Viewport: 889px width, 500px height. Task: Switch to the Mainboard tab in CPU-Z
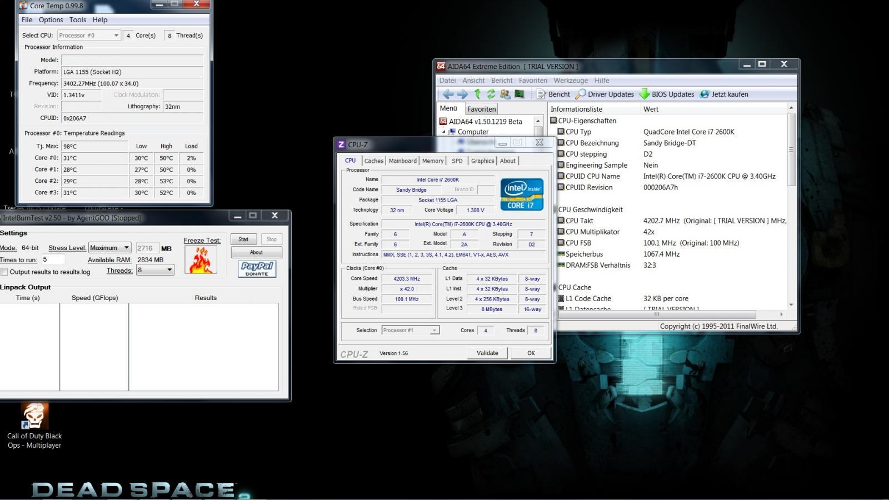tap(403, 161)
